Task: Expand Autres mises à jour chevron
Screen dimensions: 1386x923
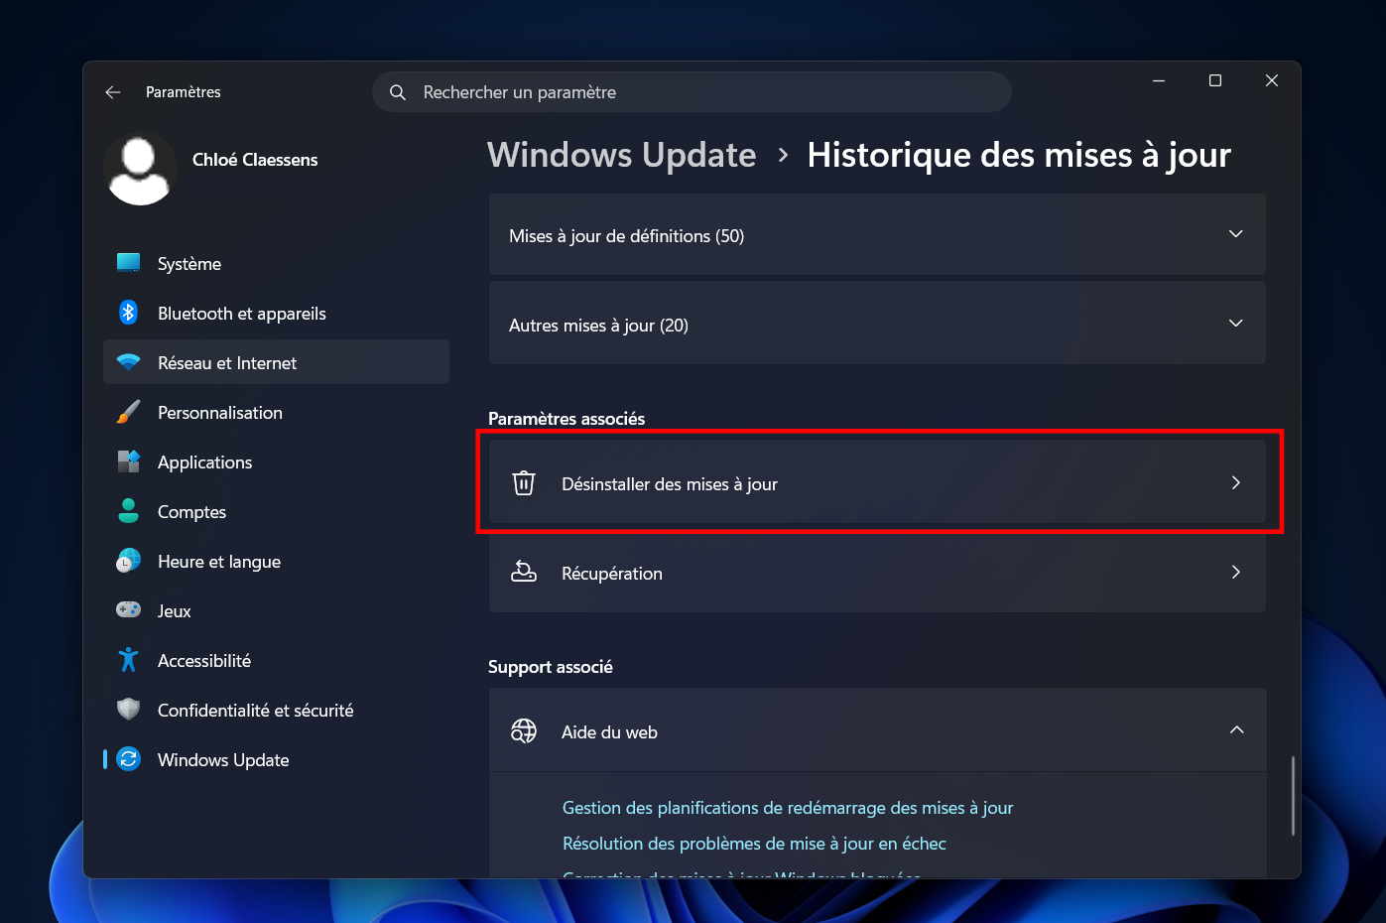Action: [1236, 324]
